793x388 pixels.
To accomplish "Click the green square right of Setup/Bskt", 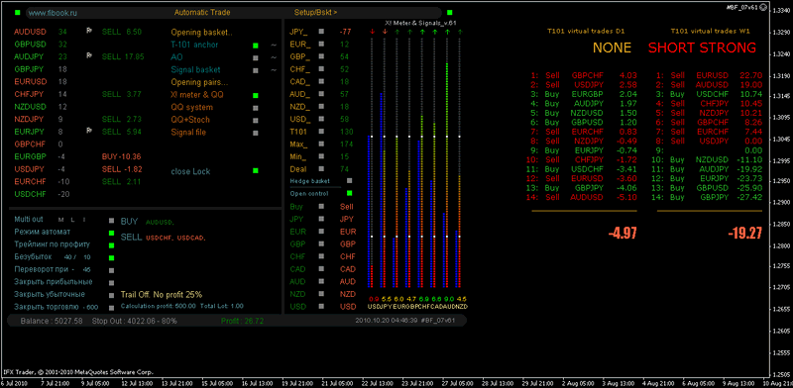I will coord(450,12).
